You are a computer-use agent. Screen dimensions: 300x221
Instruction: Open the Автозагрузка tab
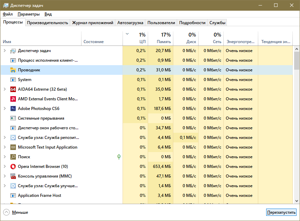pyautogui.click(x=130, y=23)
